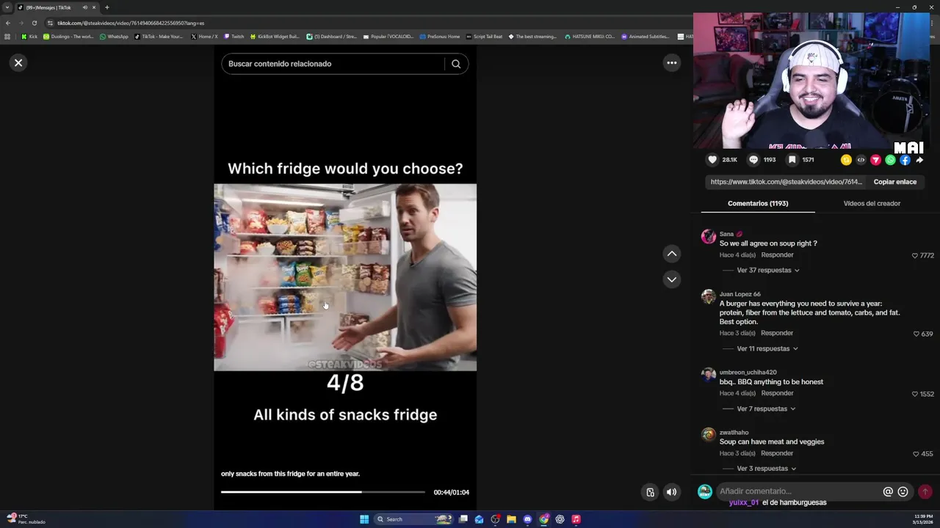Like umbreon_uchiha420's comment with 1552 likes

point(915,394)
